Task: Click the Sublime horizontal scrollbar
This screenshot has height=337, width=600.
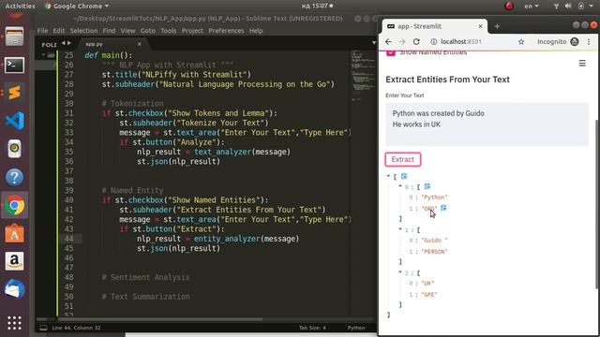Action: coord(160,319)
